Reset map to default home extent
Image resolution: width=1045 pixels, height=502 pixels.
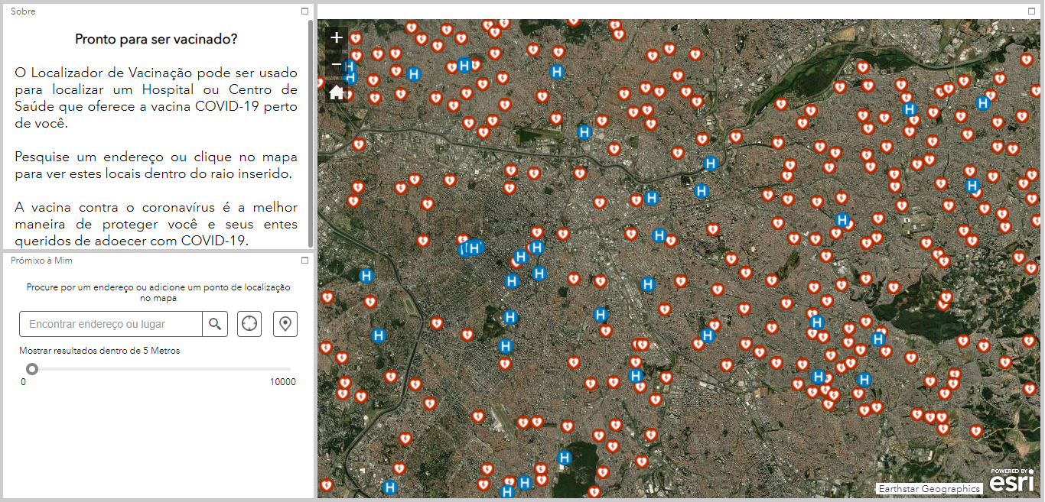337,92
